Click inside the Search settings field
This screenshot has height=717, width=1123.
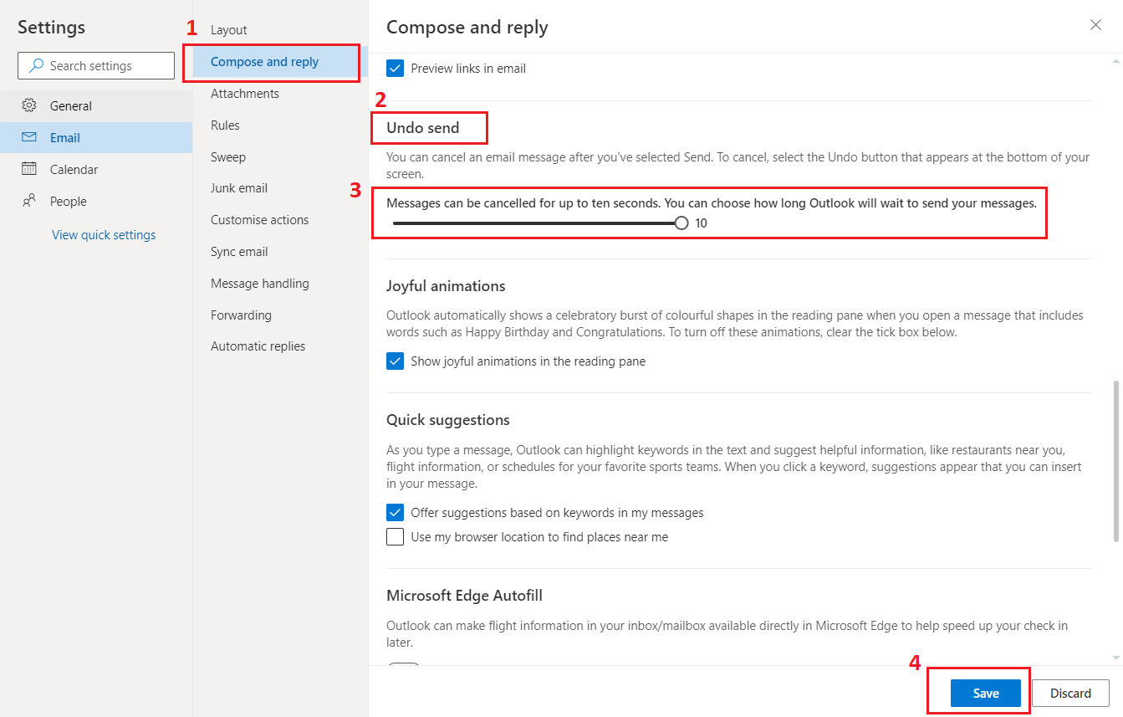pos(96,65)
